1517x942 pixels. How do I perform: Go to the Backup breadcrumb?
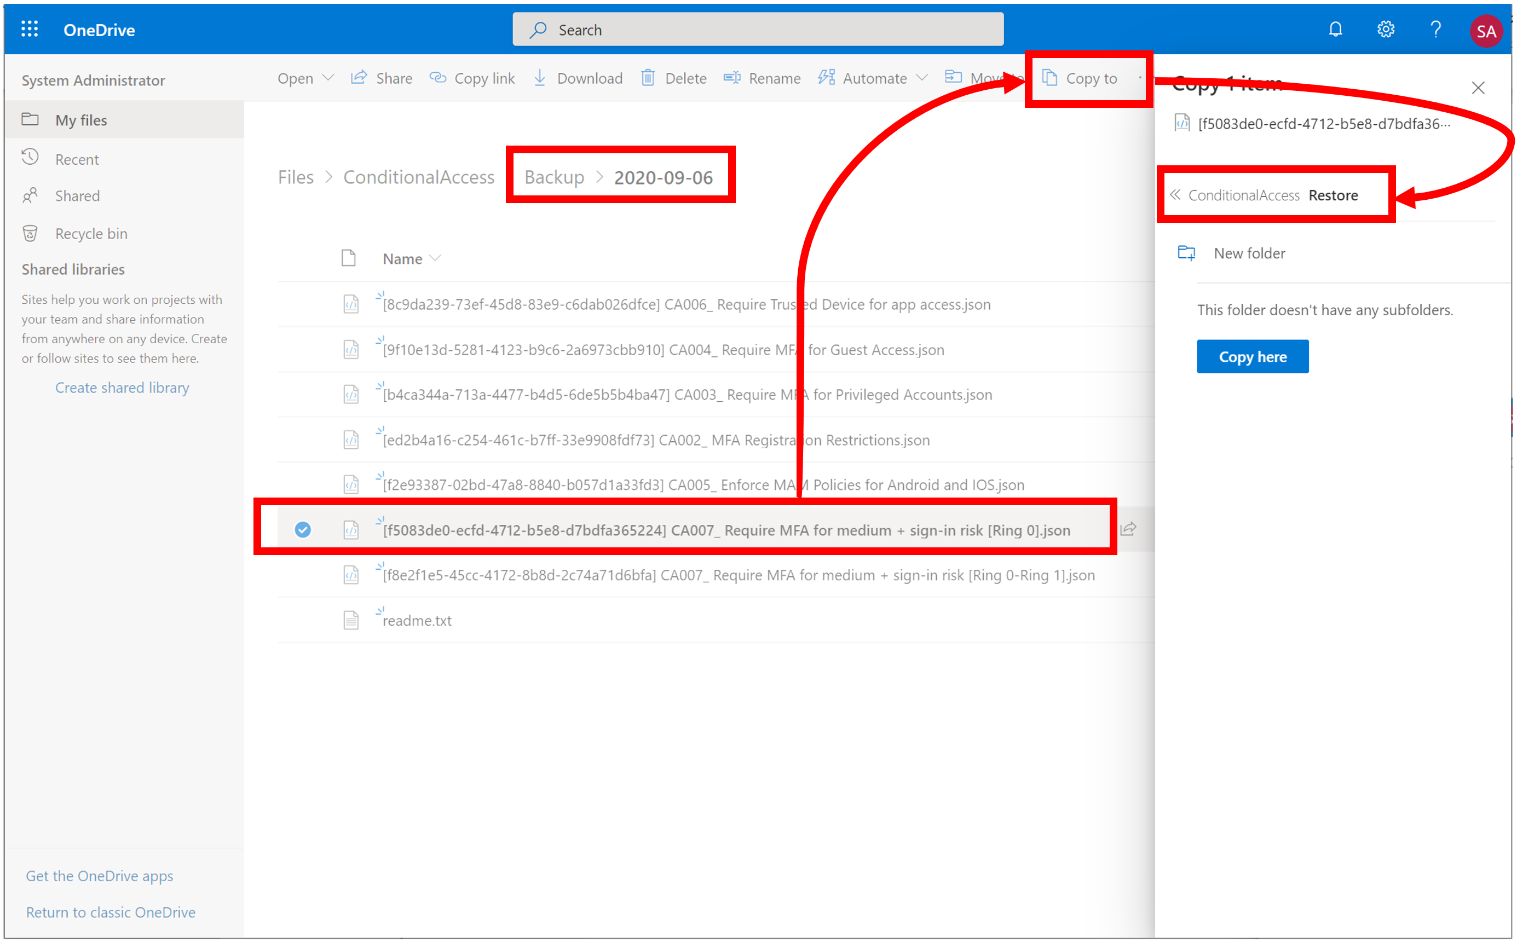(555, 177)
